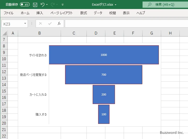Select column C header

74,33
